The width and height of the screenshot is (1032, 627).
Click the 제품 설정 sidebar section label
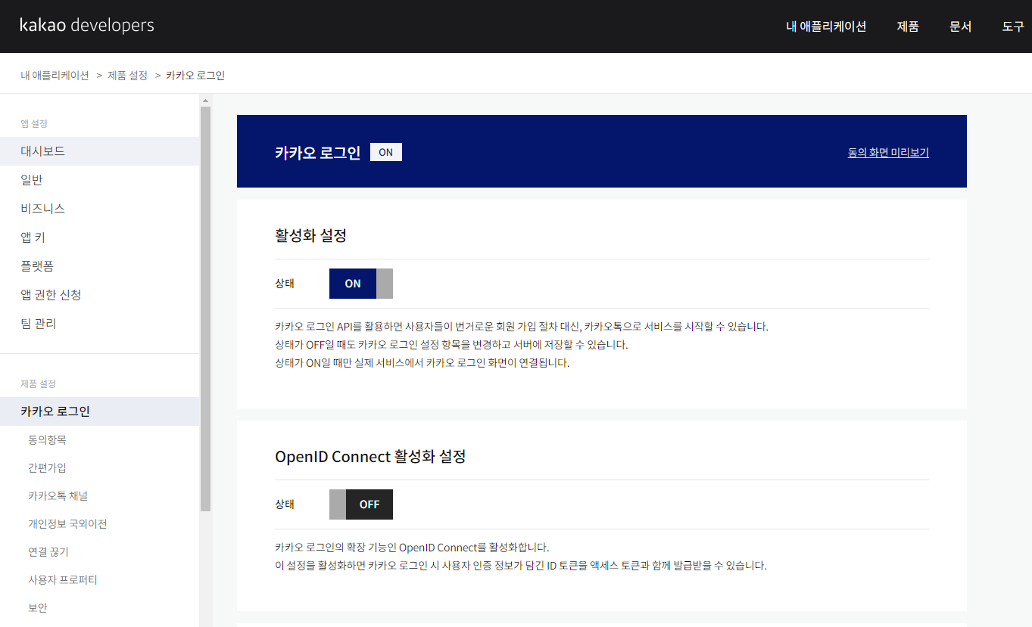(38, 383)
